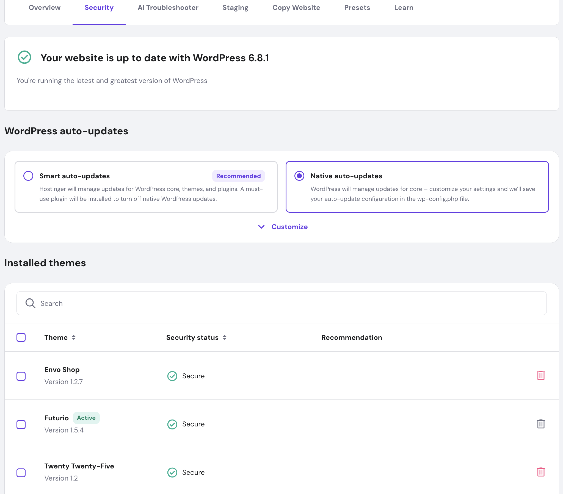Delete the Envo Shop theme
563x494 pixels.
click(x=541, y=376)
